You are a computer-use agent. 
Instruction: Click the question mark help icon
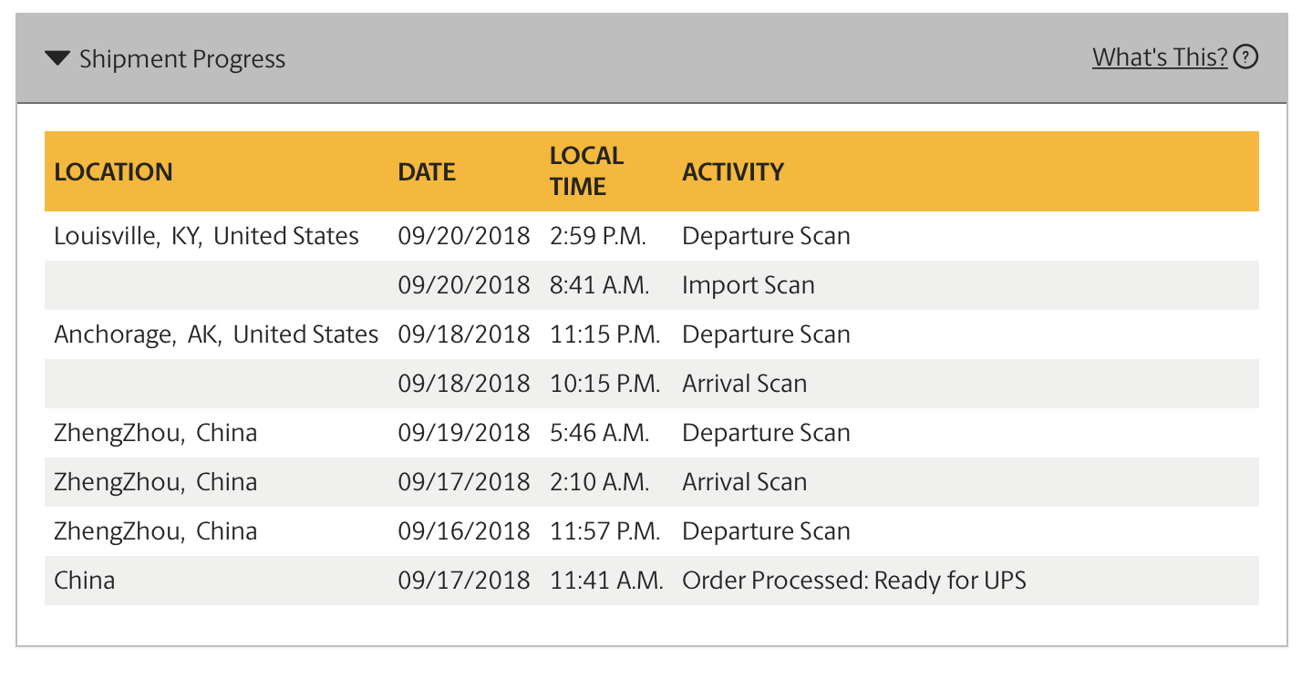point(1245,57)
